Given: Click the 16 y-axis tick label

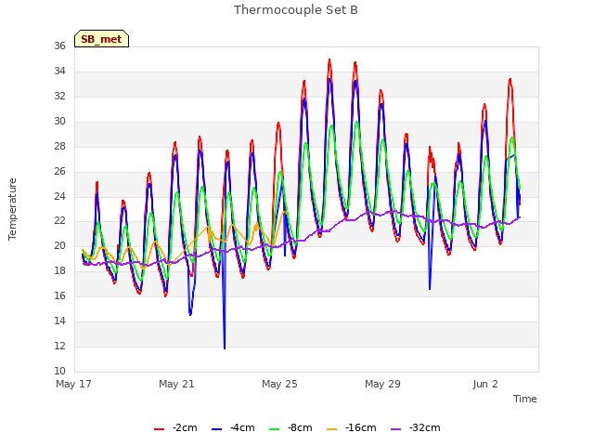Looking at the screenshot, I should pos(59,295).
